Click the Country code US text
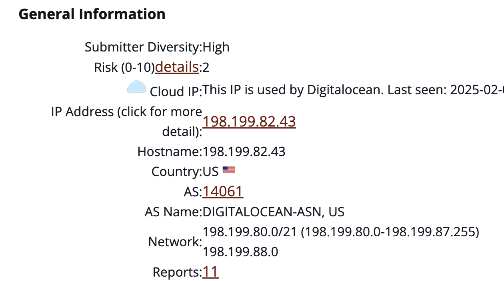This screenshot has width=504, height=281. 210,172
